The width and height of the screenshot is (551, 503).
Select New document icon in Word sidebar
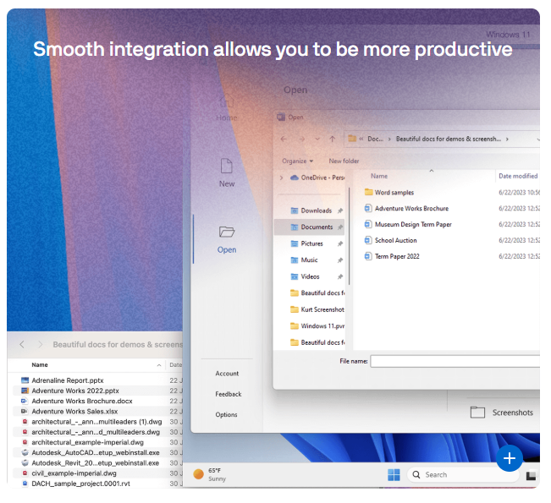pos(227,166)
